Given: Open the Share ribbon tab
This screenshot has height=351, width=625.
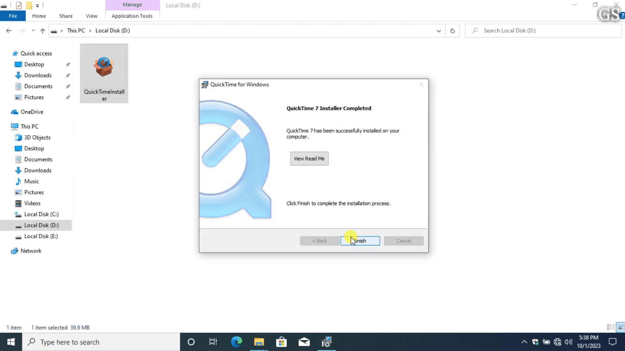Looking at the screenshot, I should coord(66,16).
